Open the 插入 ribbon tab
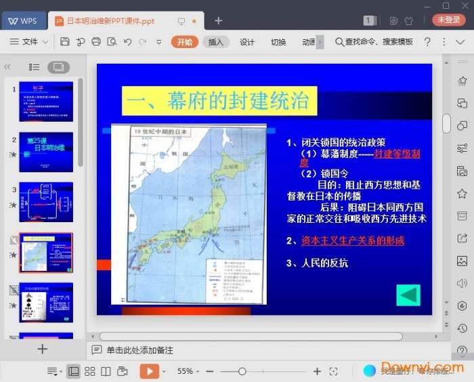This screenshot has height=382, width=474. (x=215, y=42)
